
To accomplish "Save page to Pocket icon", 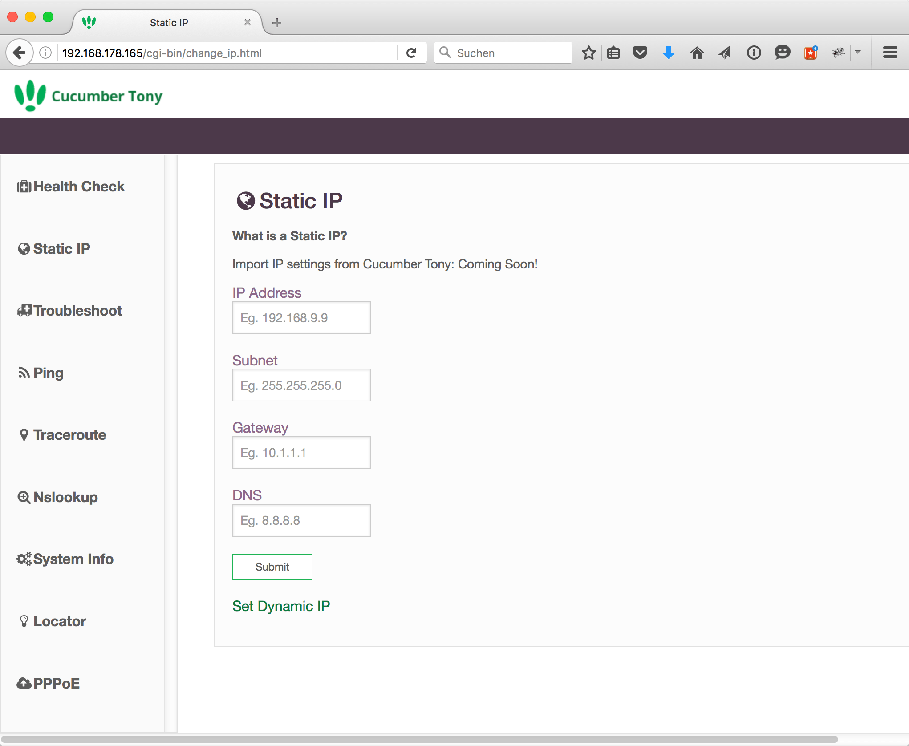I will [x=640, y=53].
